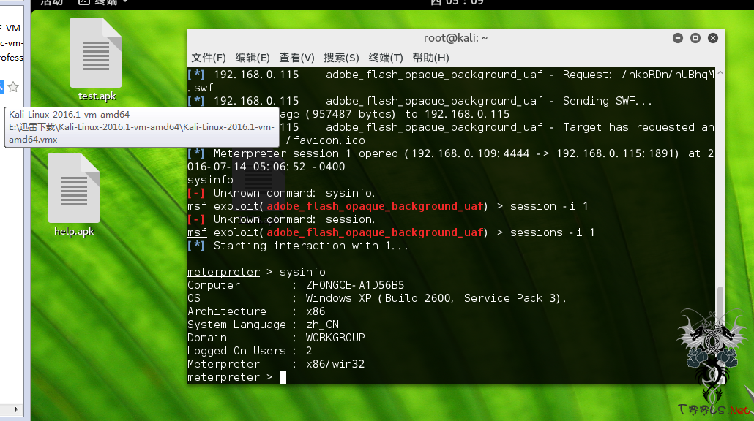
Task: Click the text "/favicon.ico" in the terminal
Action: (x=326, y=140)
